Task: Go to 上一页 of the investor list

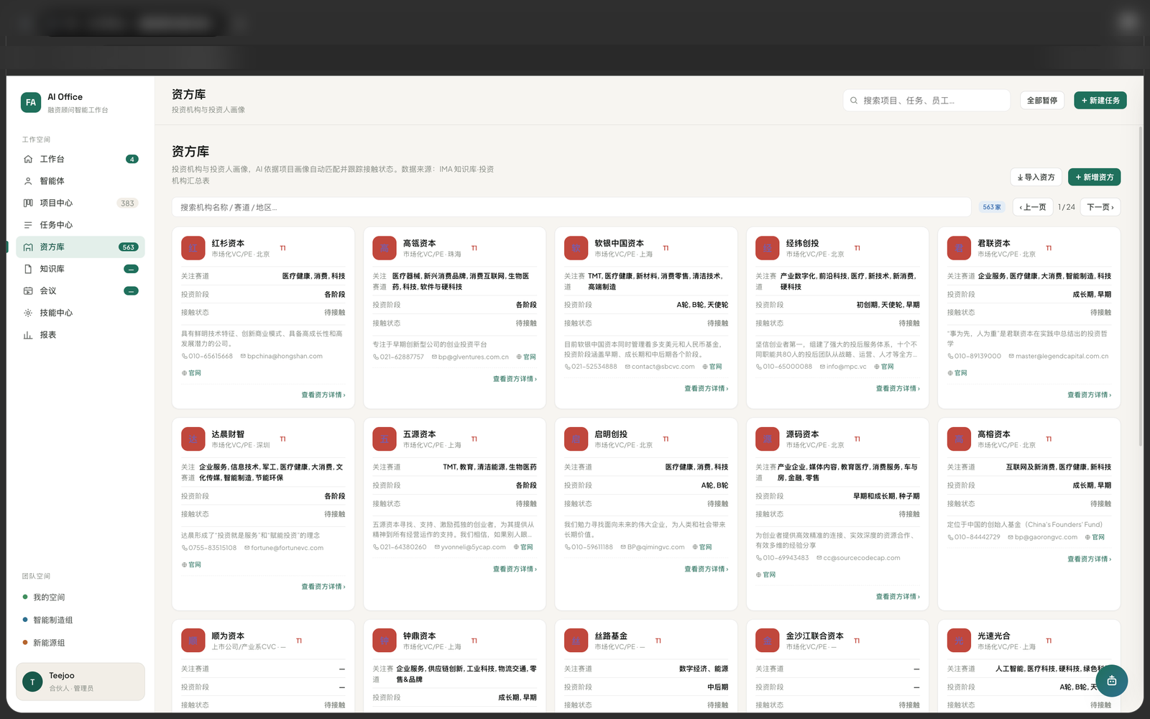Action: tap(1033, 207)
